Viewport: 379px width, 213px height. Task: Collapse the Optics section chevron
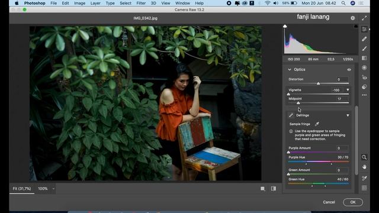(290, 70)
